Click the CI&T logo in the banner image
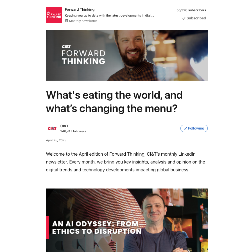Image resolution: width=251 pixels, height=252 pixels. tap(66, 47)
